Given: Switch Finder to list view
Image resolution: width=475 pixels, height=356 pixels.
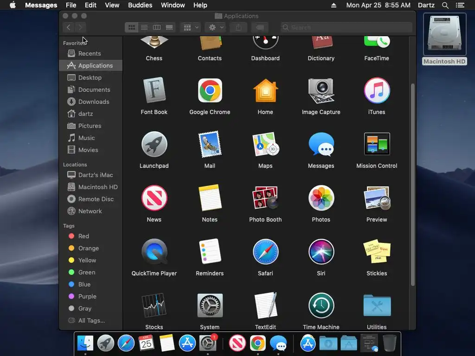Looking at the screenshot, I should 144,27.
